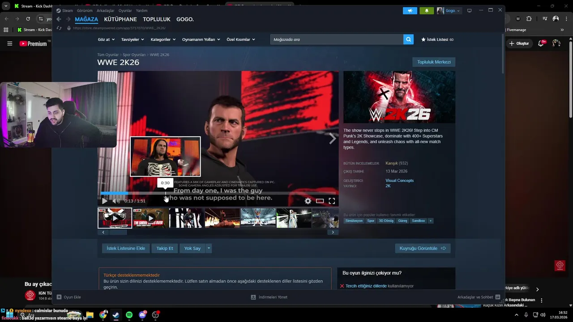Screen dimensions: 573x322
Task: Open the green notifications bell
Action: [427, 11]
